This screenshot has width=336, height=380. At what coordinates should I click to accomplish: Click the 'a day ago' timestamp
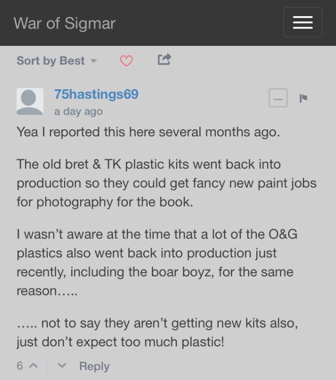click(78, 112)
